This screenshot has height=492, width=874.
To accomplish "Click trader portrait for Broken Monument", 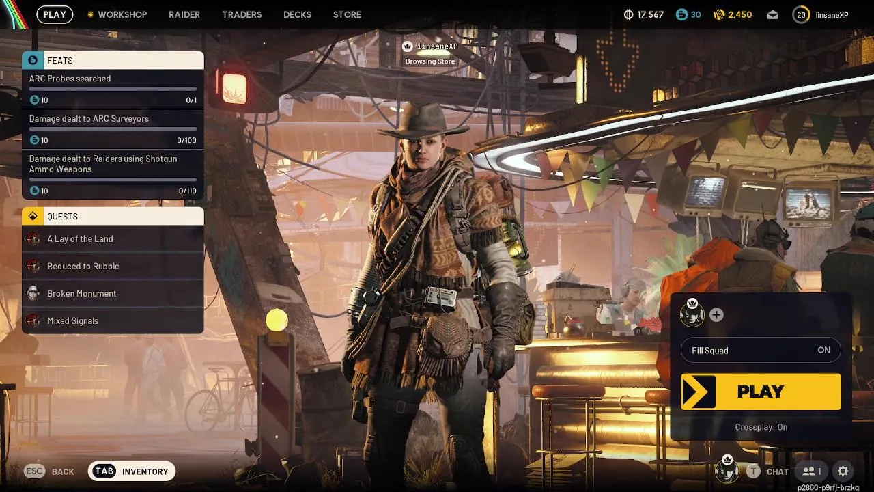I will coord(33,293).
